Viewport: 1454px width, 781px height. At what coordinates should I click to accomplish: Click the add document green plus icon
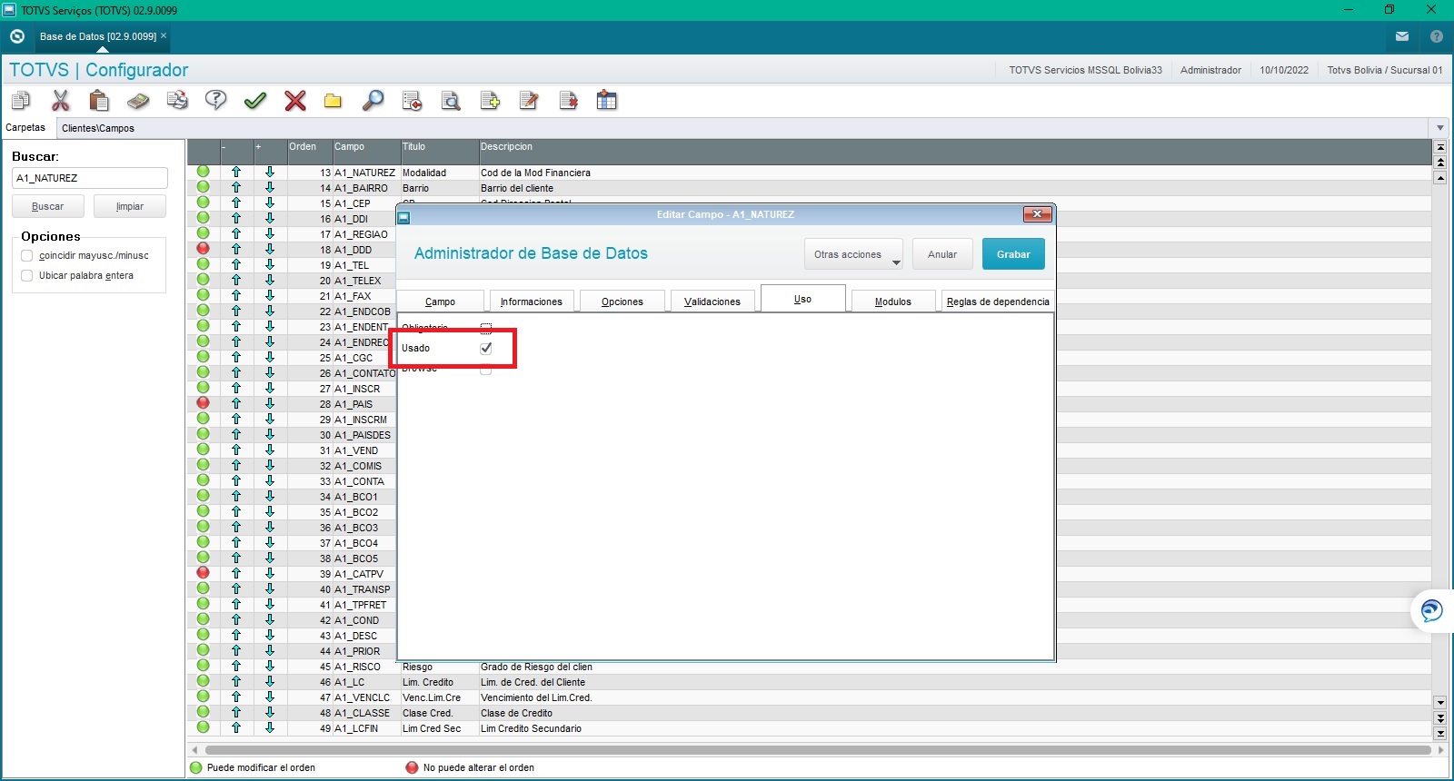click(490, 100)
